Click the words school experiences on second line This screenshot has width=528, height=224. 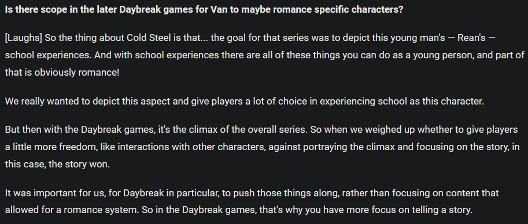tap(48, 55)
